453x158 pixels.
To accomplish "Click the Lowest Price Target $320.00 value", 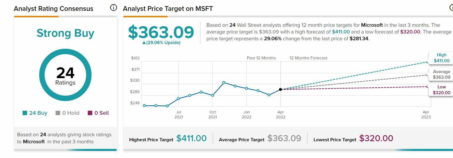I will tap(376, 138).
